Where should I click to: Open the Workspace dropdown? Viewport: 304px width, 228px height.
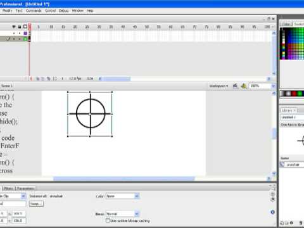pos(218,86)
